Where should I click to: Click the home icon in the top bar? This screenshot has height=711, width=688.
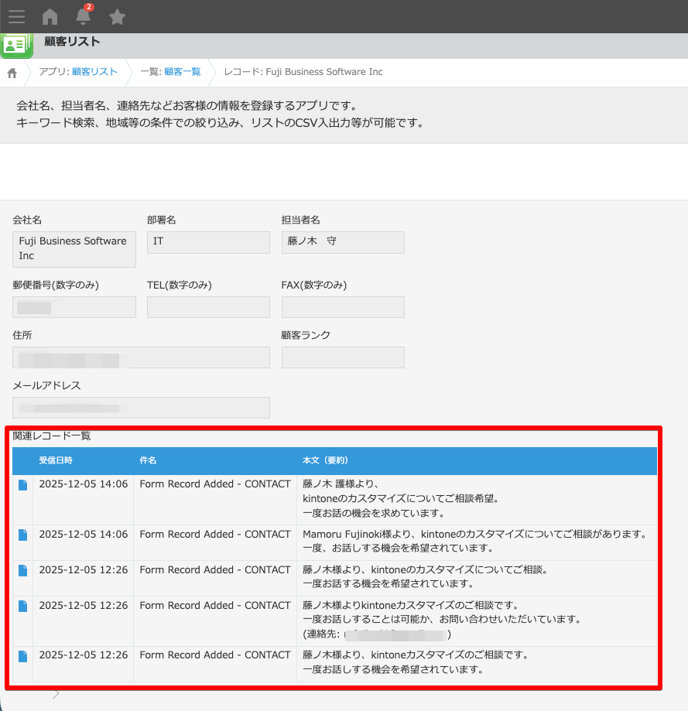point(50,17)
